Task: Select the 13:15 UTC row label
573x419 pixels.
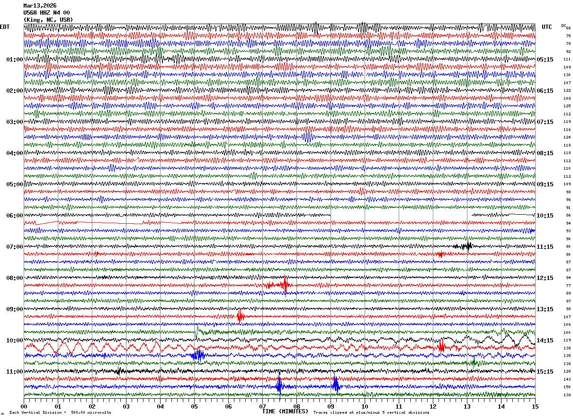Action: pos(545,309)
